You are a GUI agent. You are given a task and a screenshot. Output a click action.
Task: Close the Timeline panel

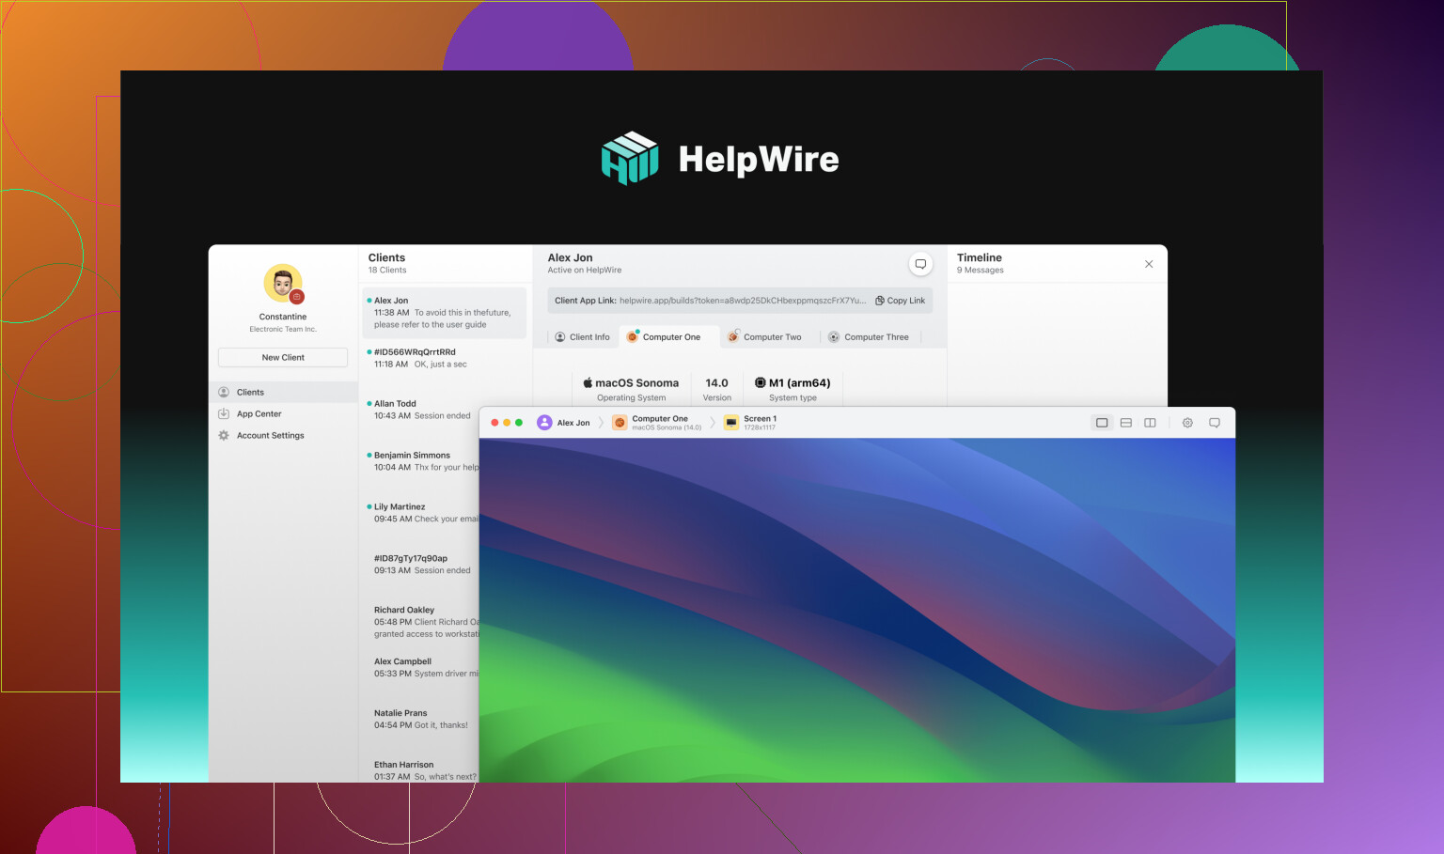pyautogui.click(x=1149, y=264)
